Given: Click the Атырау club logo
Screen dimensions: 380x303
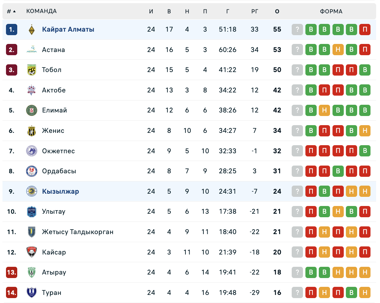Looking at the screenshot, I should [x=32, y=272].
